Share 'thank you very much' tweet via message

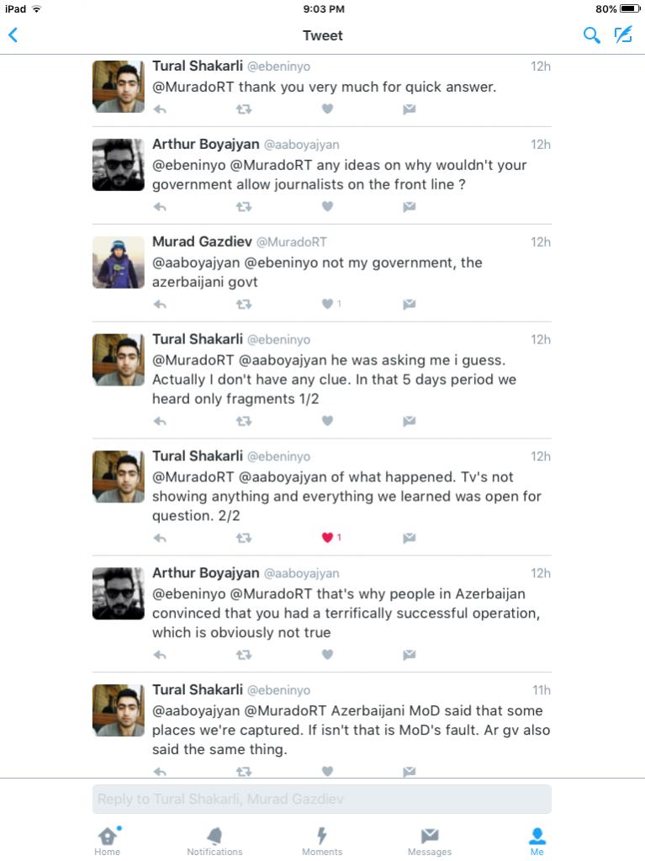(410, 109)
